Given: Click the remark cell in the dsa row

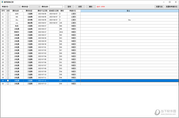Looking at the screenshot, I should [129, 20].
